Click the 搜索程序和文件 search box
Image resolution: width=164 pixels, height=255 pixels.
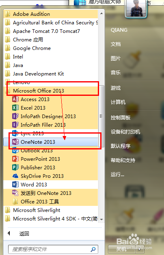53,249
